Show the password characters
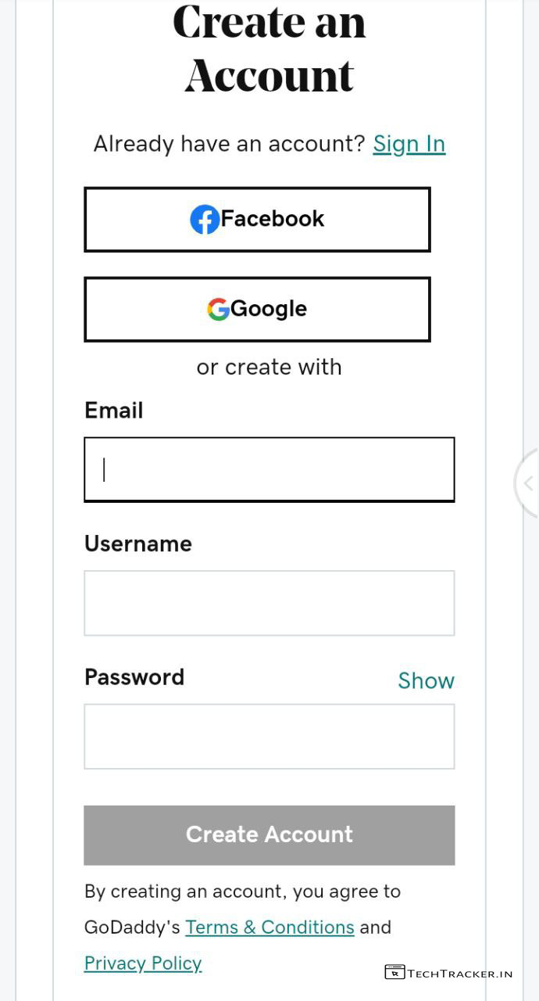 [x=426, y=681]
